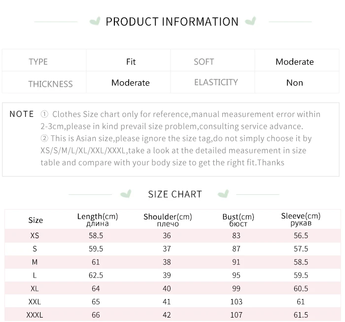345x322 pixels.
Task: Click the circled number one in the note
Action: 44,114
